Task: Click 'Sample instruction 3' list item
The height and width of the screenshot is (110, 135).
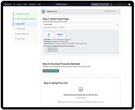Action: pyautogui.click(x=53, y=51)
